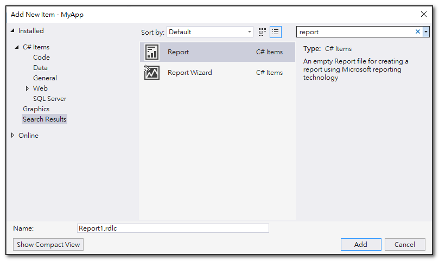Screen dimensions: 439x261
Task: Select the Report Wizard template icon
Action: (x=152, y=73)
